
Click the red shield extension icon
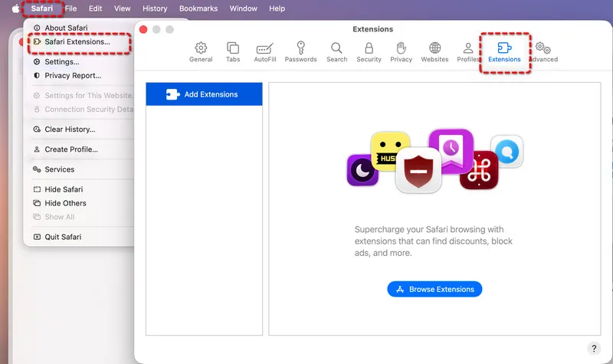(x=418, y=170)
